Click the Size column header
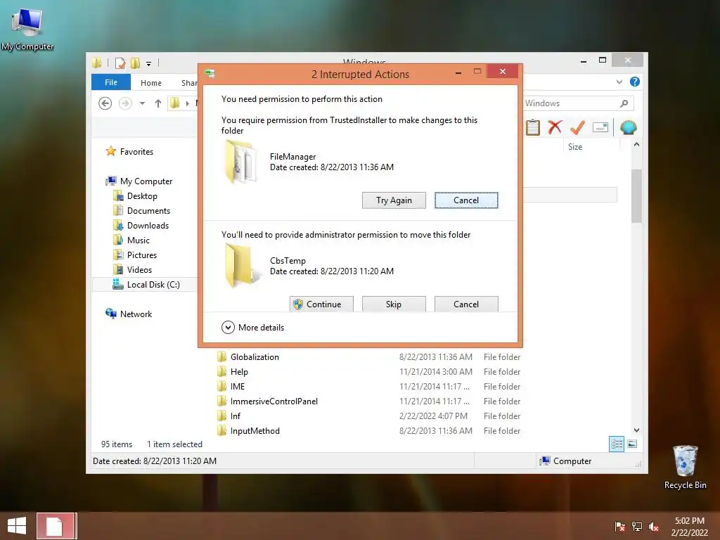Viewport: 720px width, 540px height. pyautogui.click(x=591, y=146)
